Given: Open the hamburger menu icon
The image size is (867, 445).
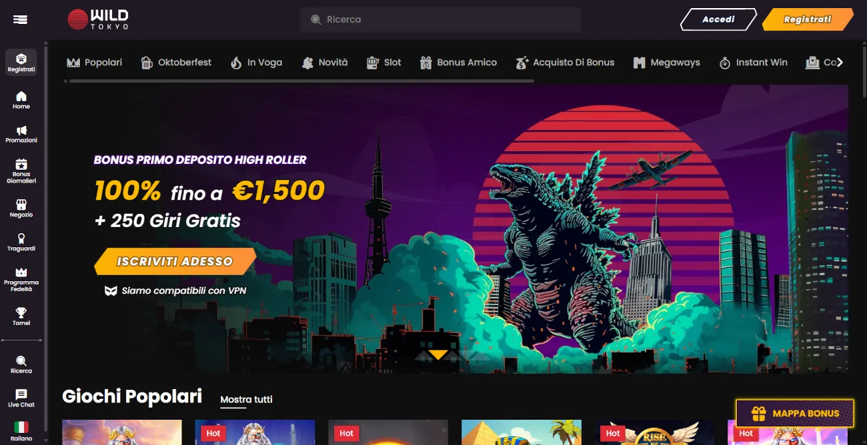Looking at the screenshot, I should coord(21,19).
